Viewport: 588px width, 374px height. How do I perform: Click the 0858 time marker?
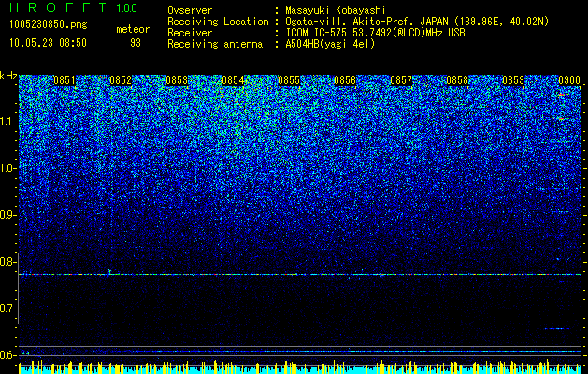point(457,80)
